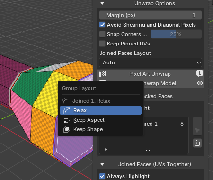Collapse the Unwrap Options panel

(x=102, y=3)
